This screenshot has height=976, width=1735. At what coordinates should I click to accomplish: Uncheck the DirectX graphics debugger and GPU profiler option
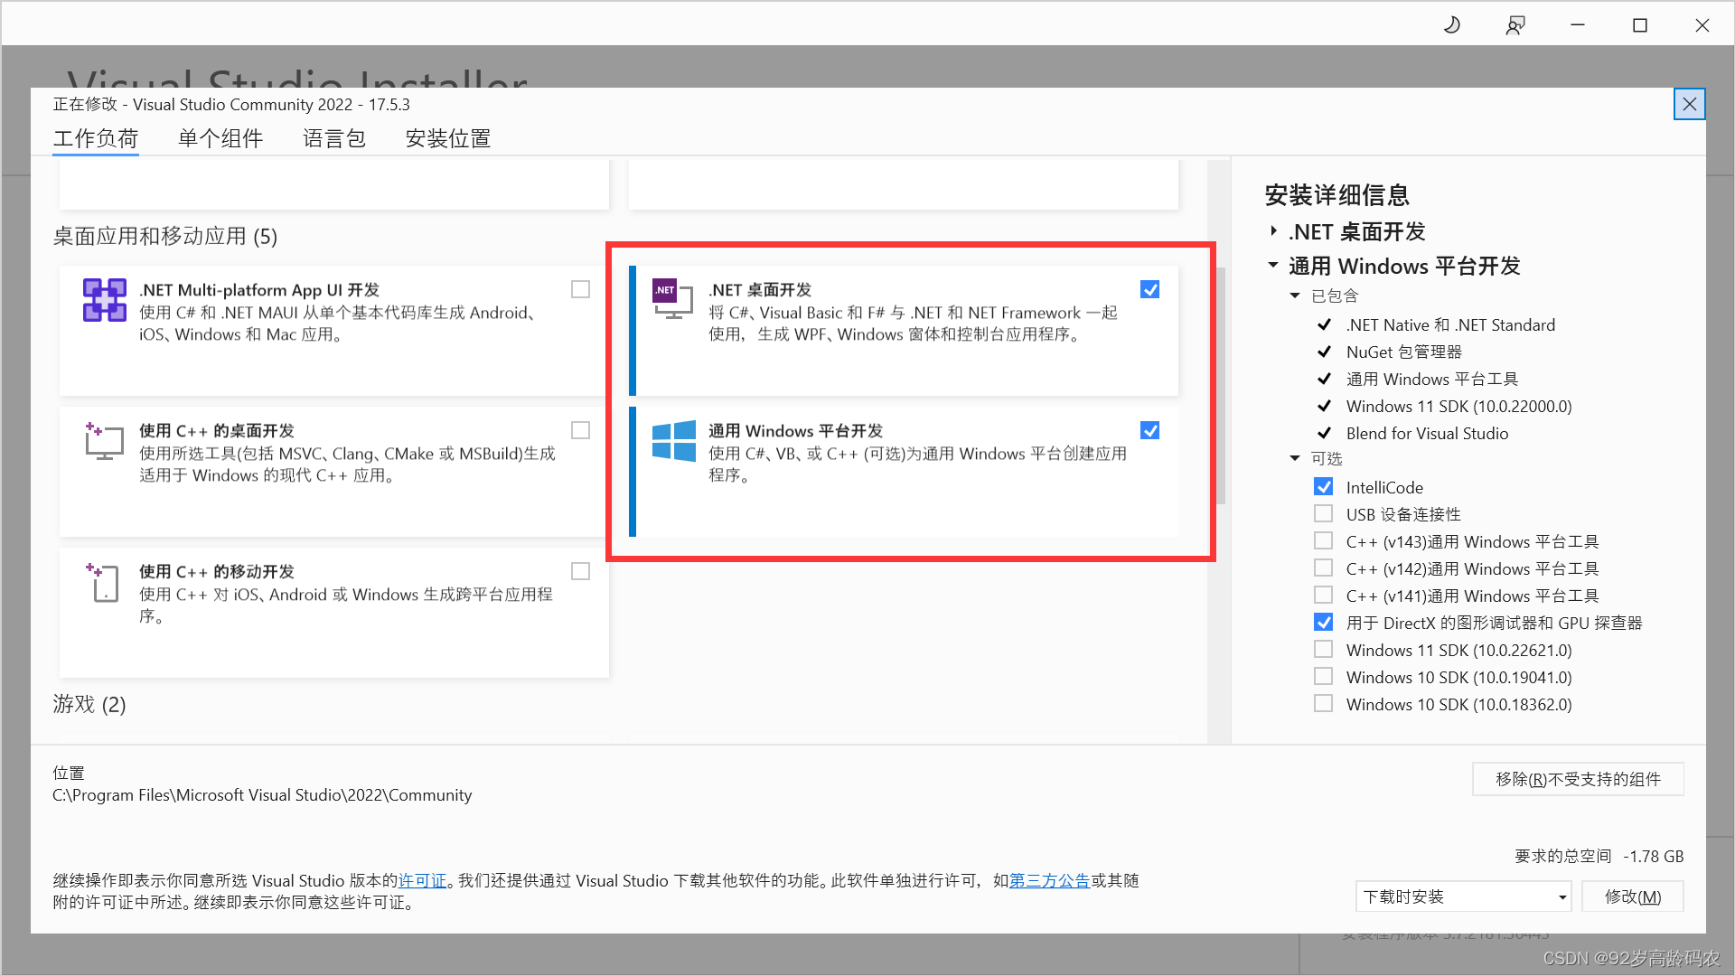click(x=1323, y=623)
